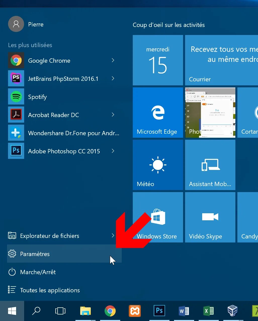Image resolution: width=258 pixels, height=321 pixels.
Task: Open Photoshop from the taskbar
Action: point(159,311)
